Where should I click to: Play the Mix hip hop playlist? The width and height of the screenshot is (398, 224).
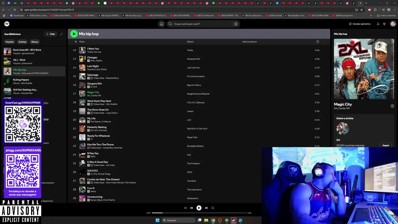74,34
